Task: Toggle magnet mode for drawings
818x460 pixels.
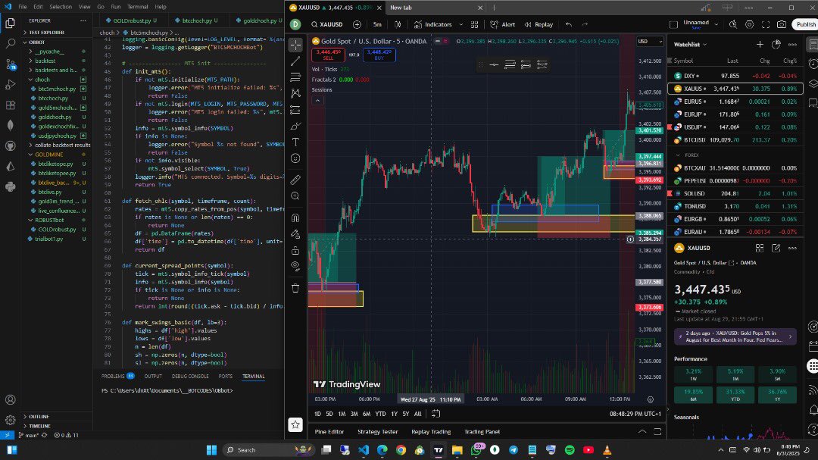Action: click(295, 217)
